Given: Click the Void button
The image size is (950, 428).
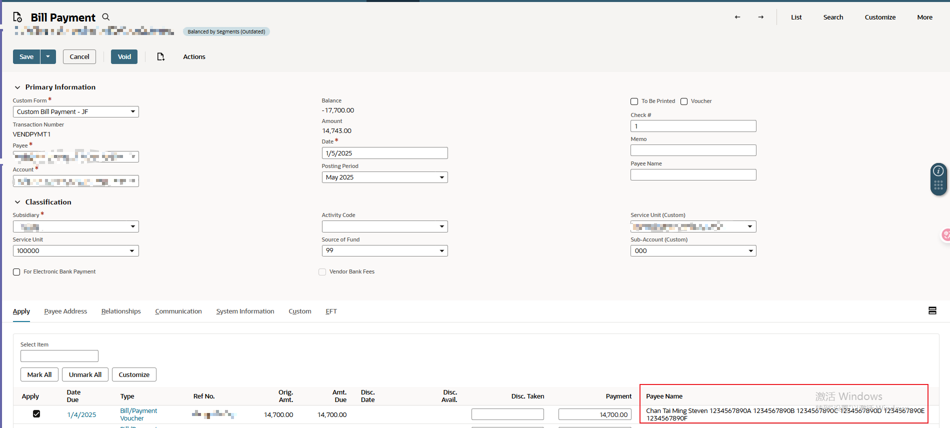Looking at the screenshot, I should pos(124,56).
